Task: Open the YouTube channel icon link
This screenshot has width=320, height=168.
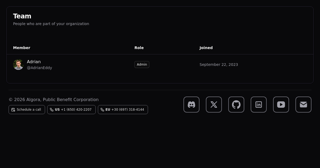Action: pyautogui.click(x=281, y=105)
